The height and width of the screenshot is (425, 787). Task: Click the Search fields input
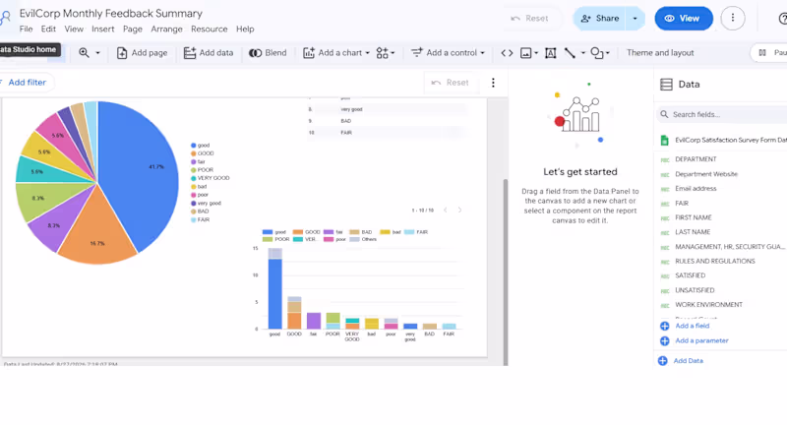tap(723, 114)
